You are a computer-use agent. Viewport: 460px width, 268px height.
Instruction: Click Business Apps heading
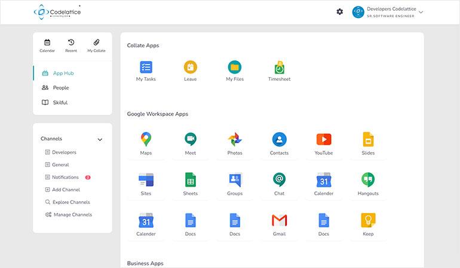point(145,263)
